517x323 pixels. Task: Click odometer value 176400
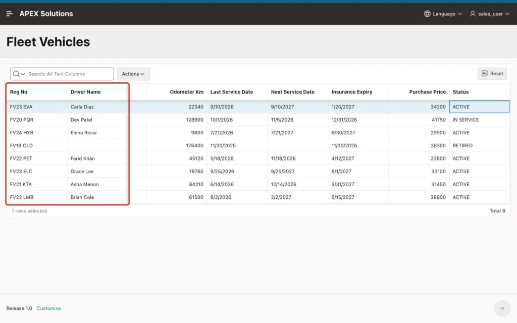coord(176,145)
